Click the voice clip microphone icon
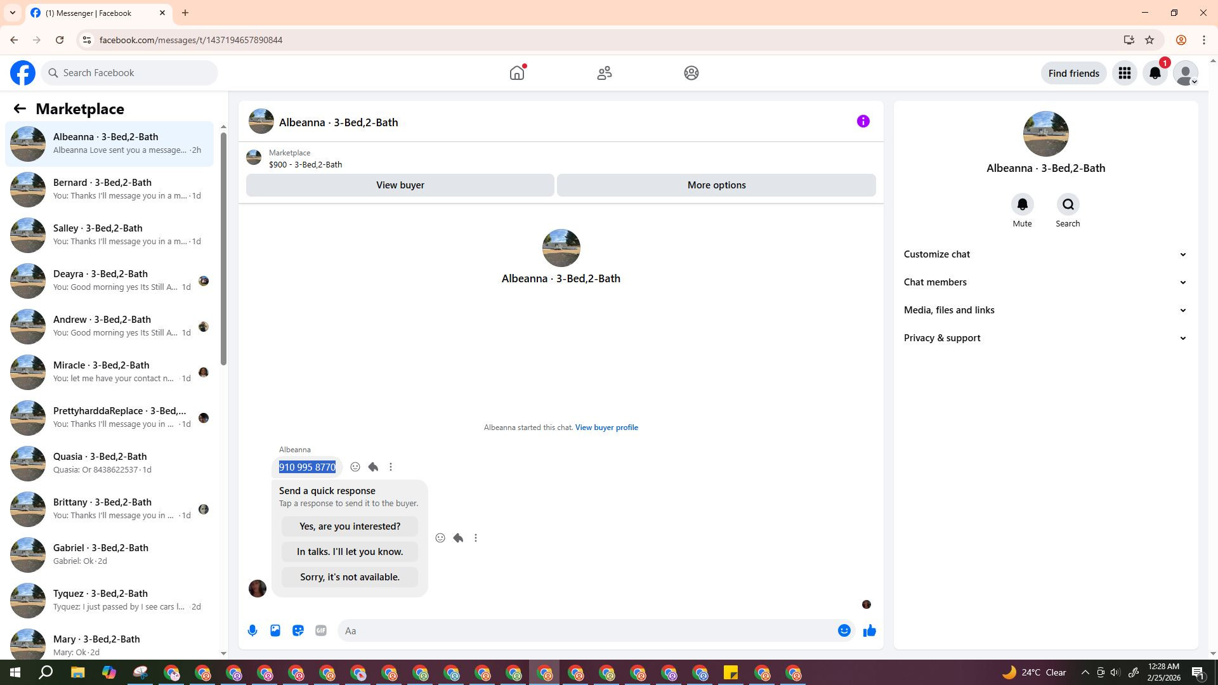 tap(252, 630)
